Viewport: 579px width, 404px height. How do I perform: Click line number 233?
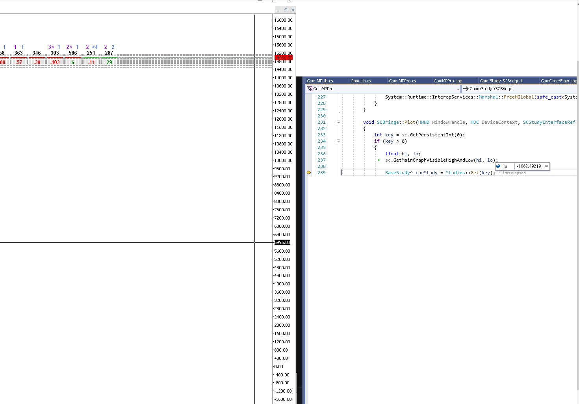[x=322, y=135]
